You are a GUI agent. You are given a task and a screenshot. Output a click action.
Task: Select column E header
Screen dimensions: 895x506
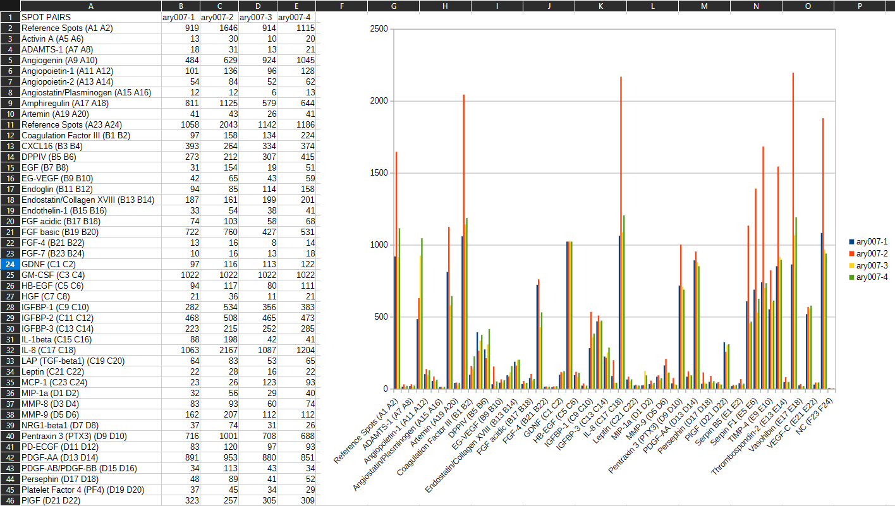click(296, 6)
